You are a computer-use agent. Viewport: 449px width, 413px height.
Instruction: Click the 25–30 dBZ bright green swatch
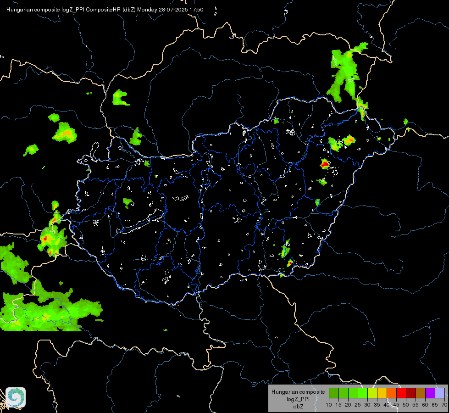click(363, 393)
